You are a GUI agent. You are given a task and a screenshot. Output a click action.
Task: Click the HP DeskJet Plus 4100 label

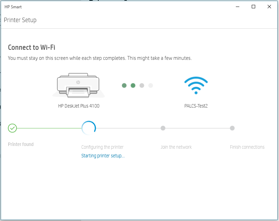pyautogui.click(x=79, y=106)
